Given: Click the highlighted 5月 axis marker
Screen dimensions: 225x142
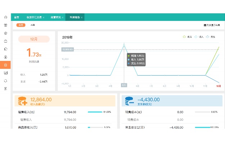Looking at the screenshot, I should tap(124, 85).
